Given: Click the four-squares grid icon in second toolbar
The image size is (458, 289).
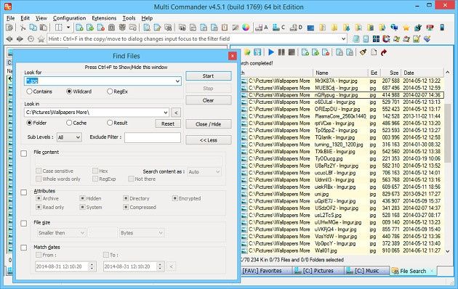Looking at the screenshot, I should (377, 38).
